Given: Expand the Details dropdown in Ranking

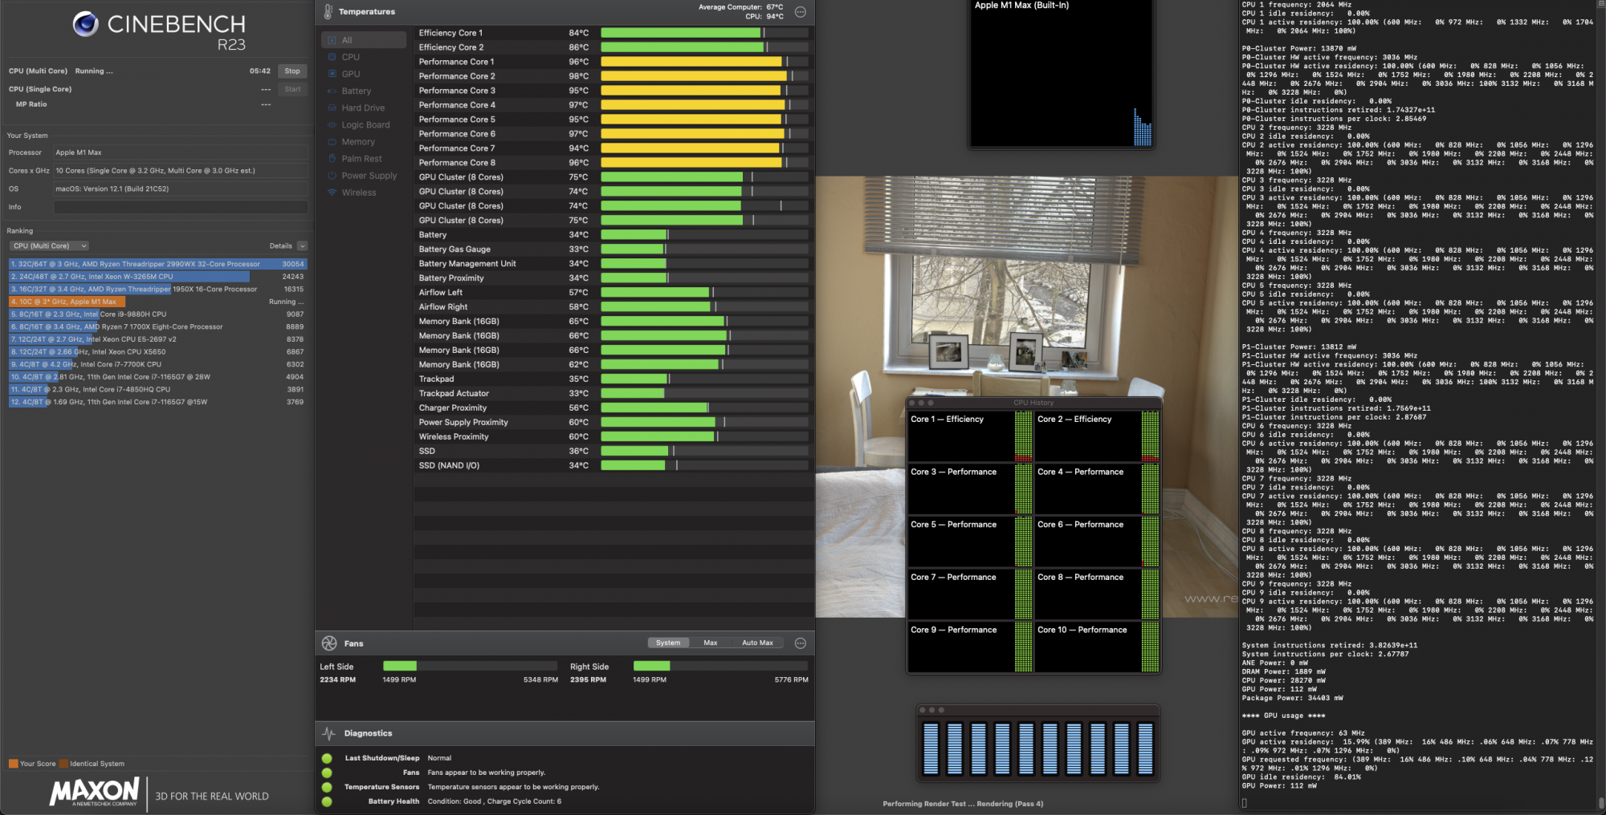Looking at the screenshot, I should pos(302,246).
